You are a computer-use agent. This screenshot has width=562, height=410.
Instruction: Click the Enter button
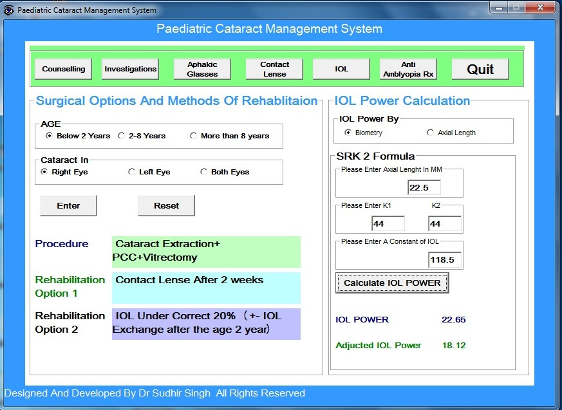tap(68, 205)
